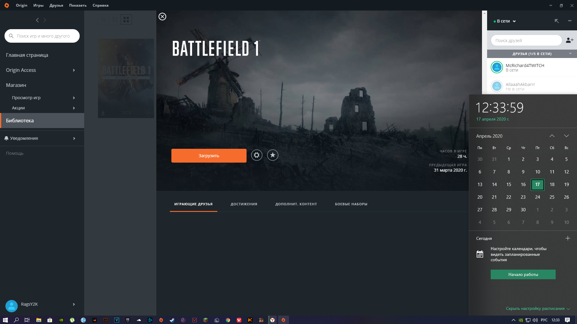Switch to ДОСТИЖЕНИЯ tab
This screenshot has height=324, width=577.
[x=244, y=204]
